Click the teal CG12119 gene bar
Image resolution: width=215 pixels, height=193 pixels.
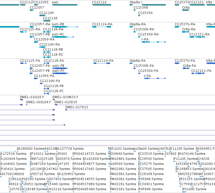click(102, 5)
